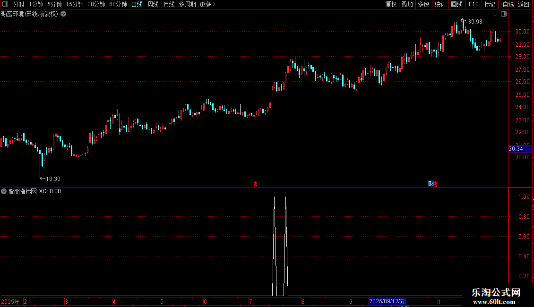Viewport: 534px width, 307px height.
Task: Switch to 日线 daily chart
Action: pyautogui.click(x=137, y=4)
